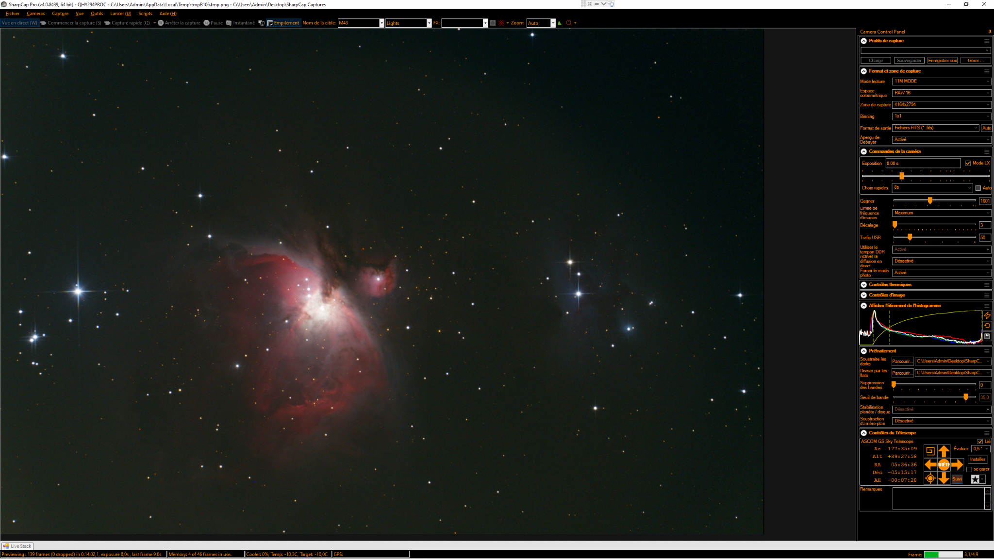994x559 pixels.
Task: Nudge telescope up with up arrow
Action: point(944,451)
